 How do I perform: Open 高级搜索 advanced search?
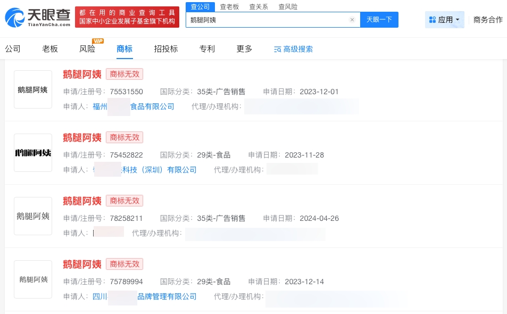click(293, 49)
